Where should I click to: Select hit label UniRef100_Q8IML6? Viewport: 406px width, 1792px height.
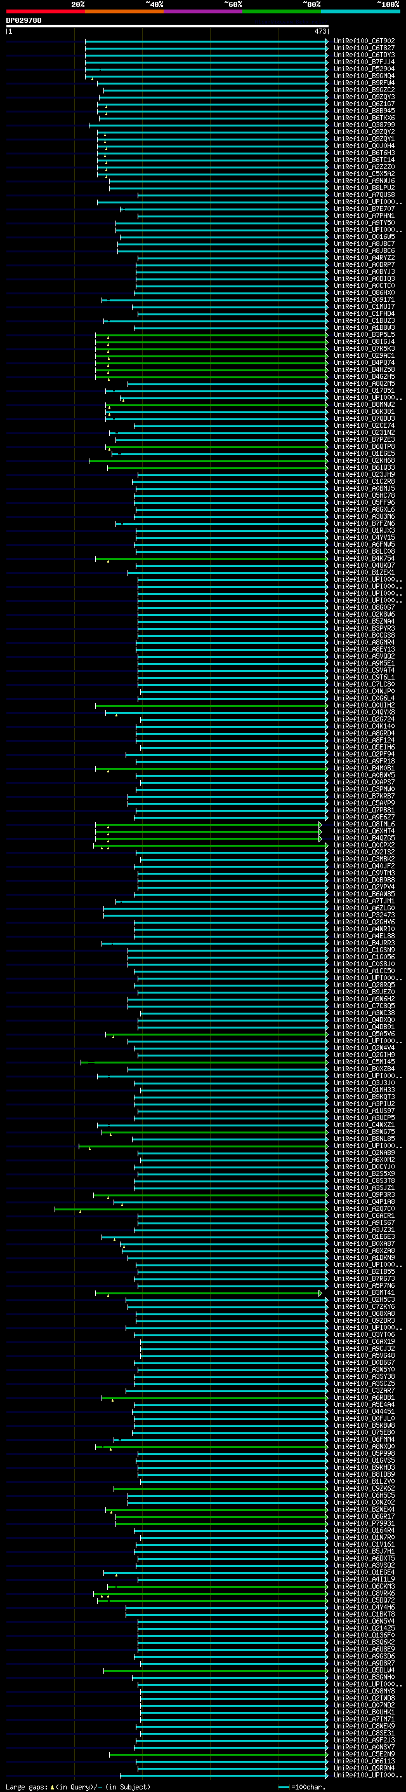(x=364, y=824)
